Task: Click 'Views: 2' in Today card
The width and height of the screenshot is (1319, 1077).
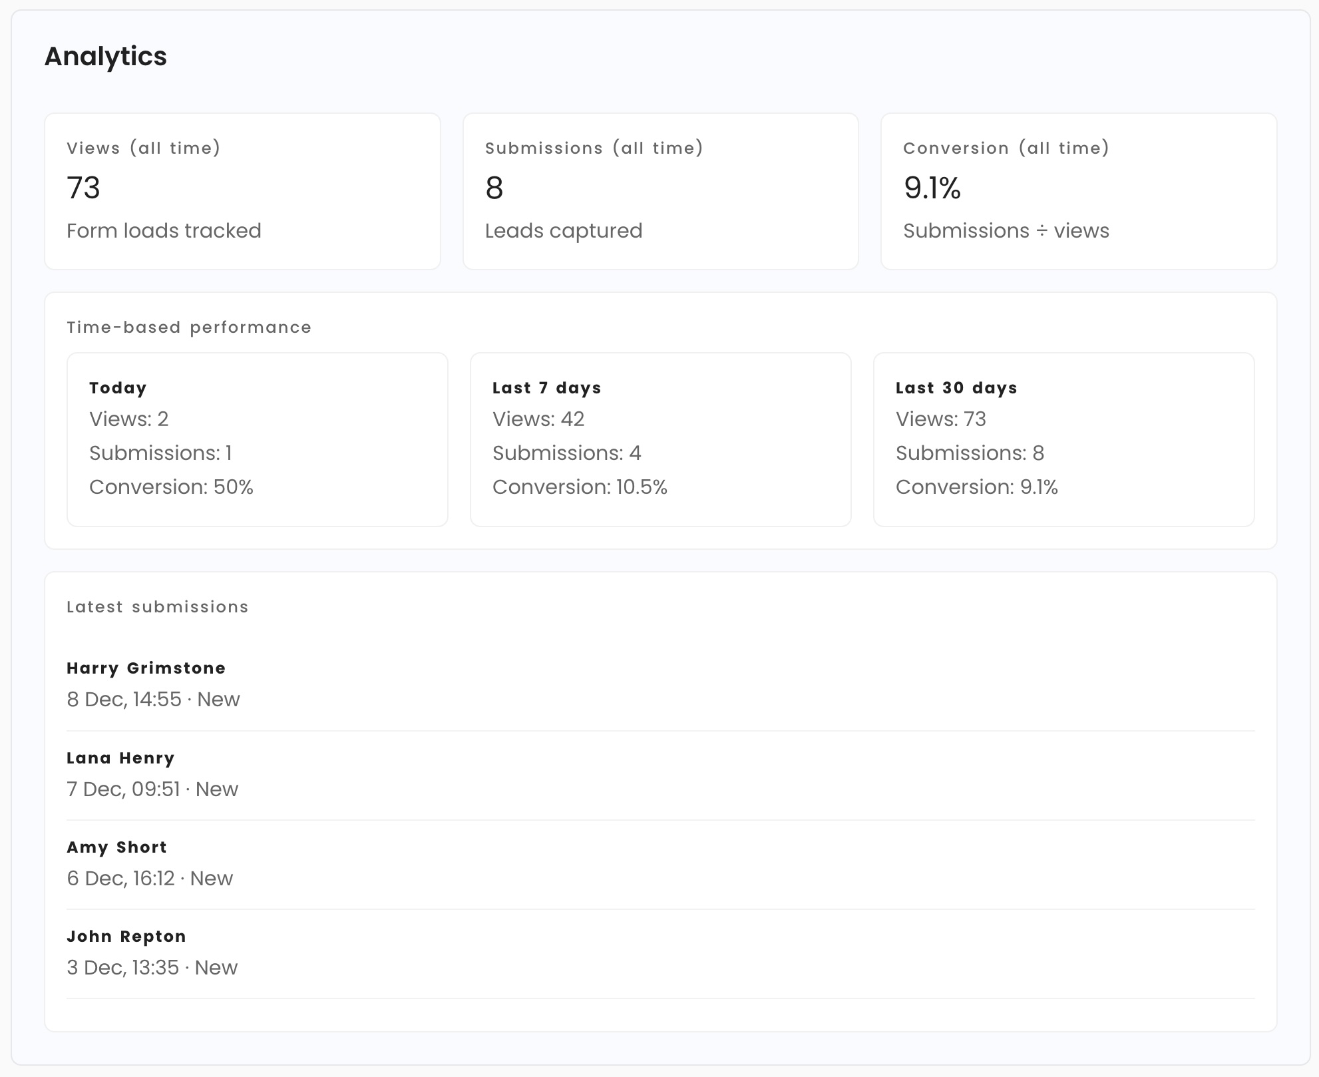Action: [129, 419]
